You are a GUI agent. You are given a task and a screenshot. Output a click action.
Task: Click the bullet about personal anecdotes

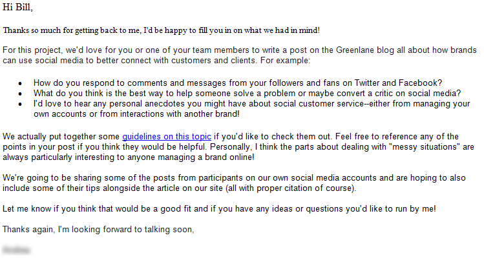(251, 108)
